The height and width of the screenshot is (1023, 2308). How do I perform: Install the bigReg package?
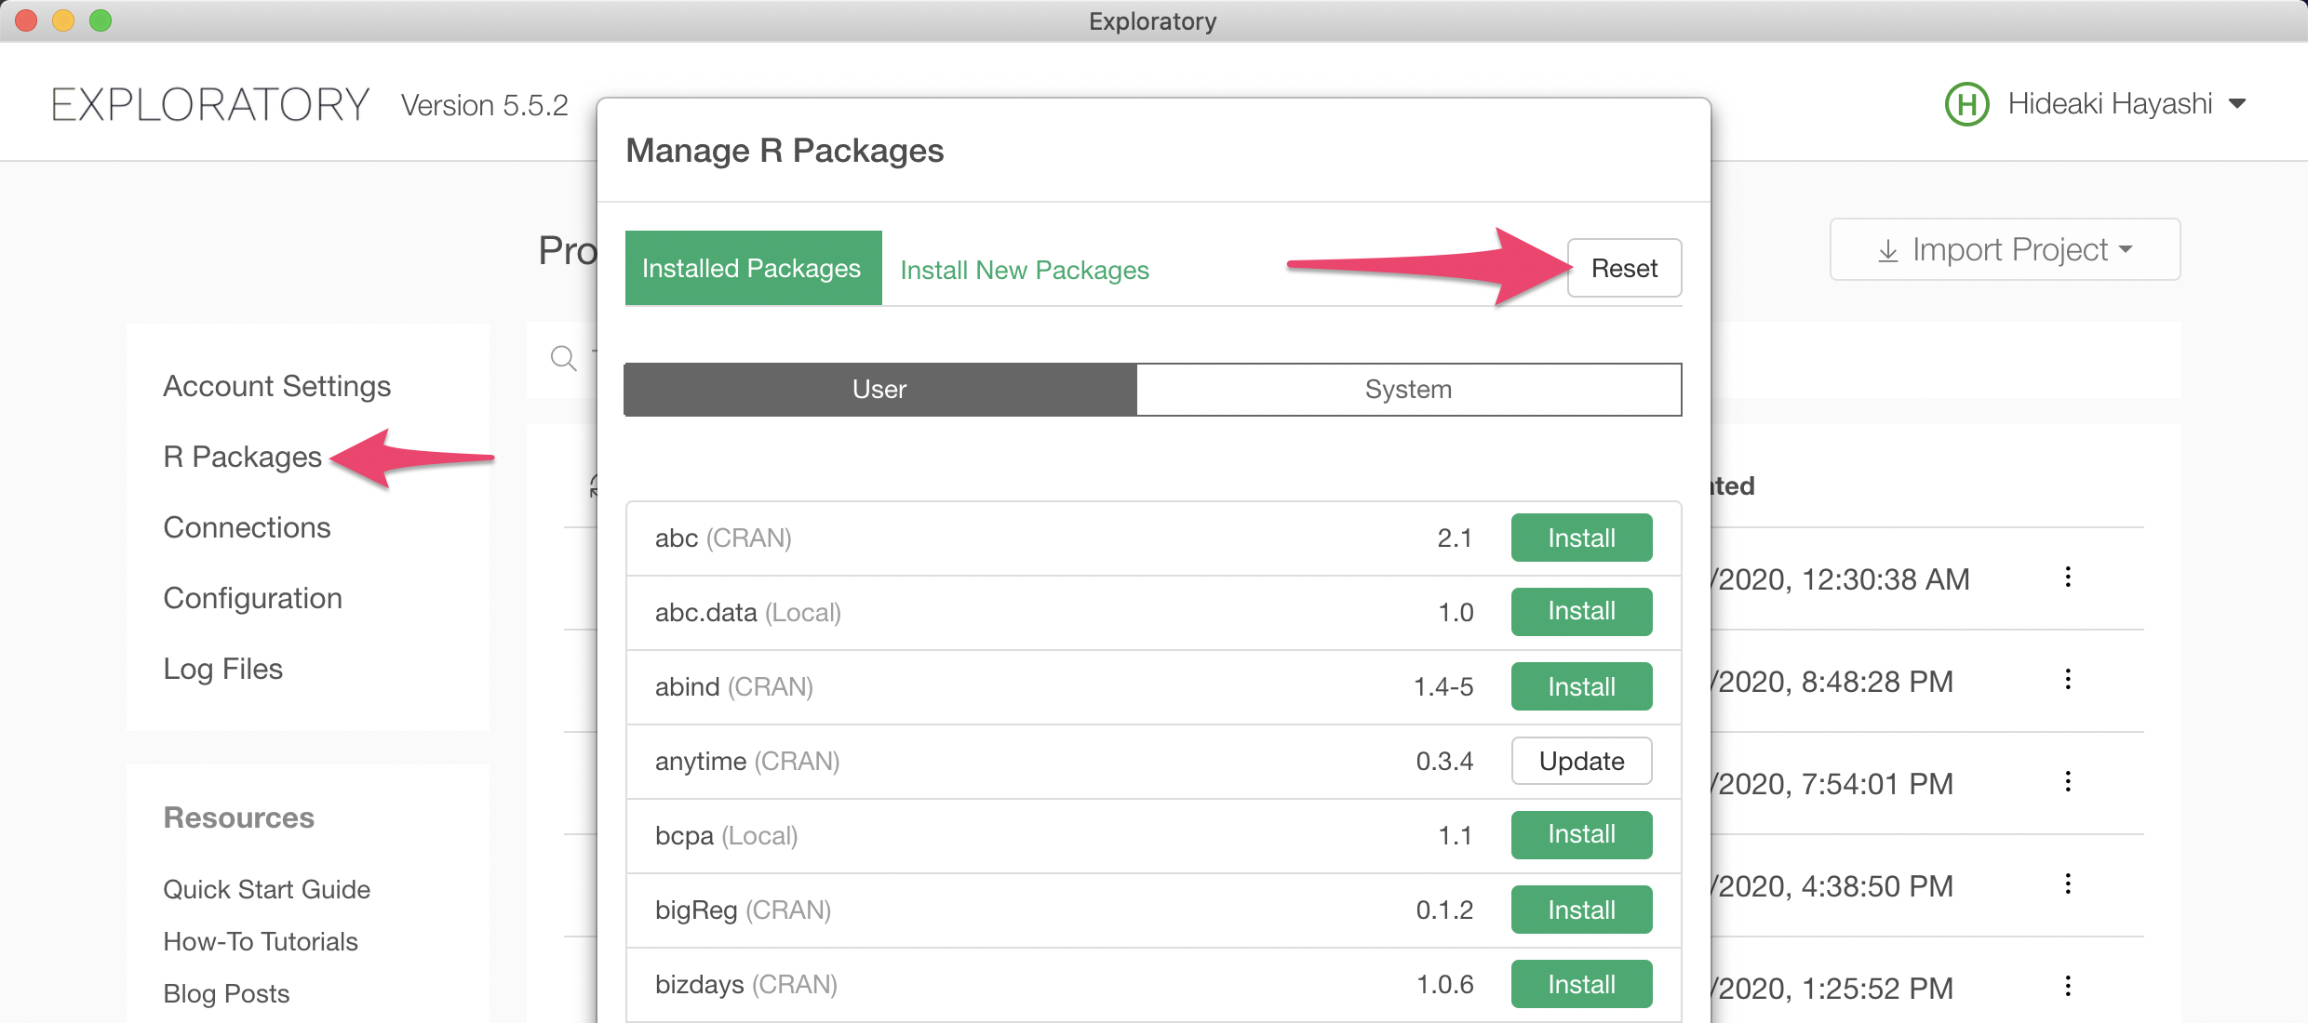1581,910
